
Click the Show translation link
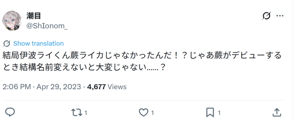(x=39, y=44)
